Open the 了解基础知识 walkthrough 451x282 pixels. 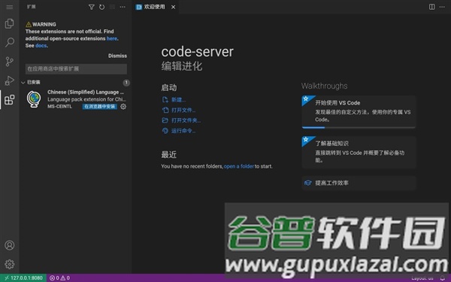(359, 152)
